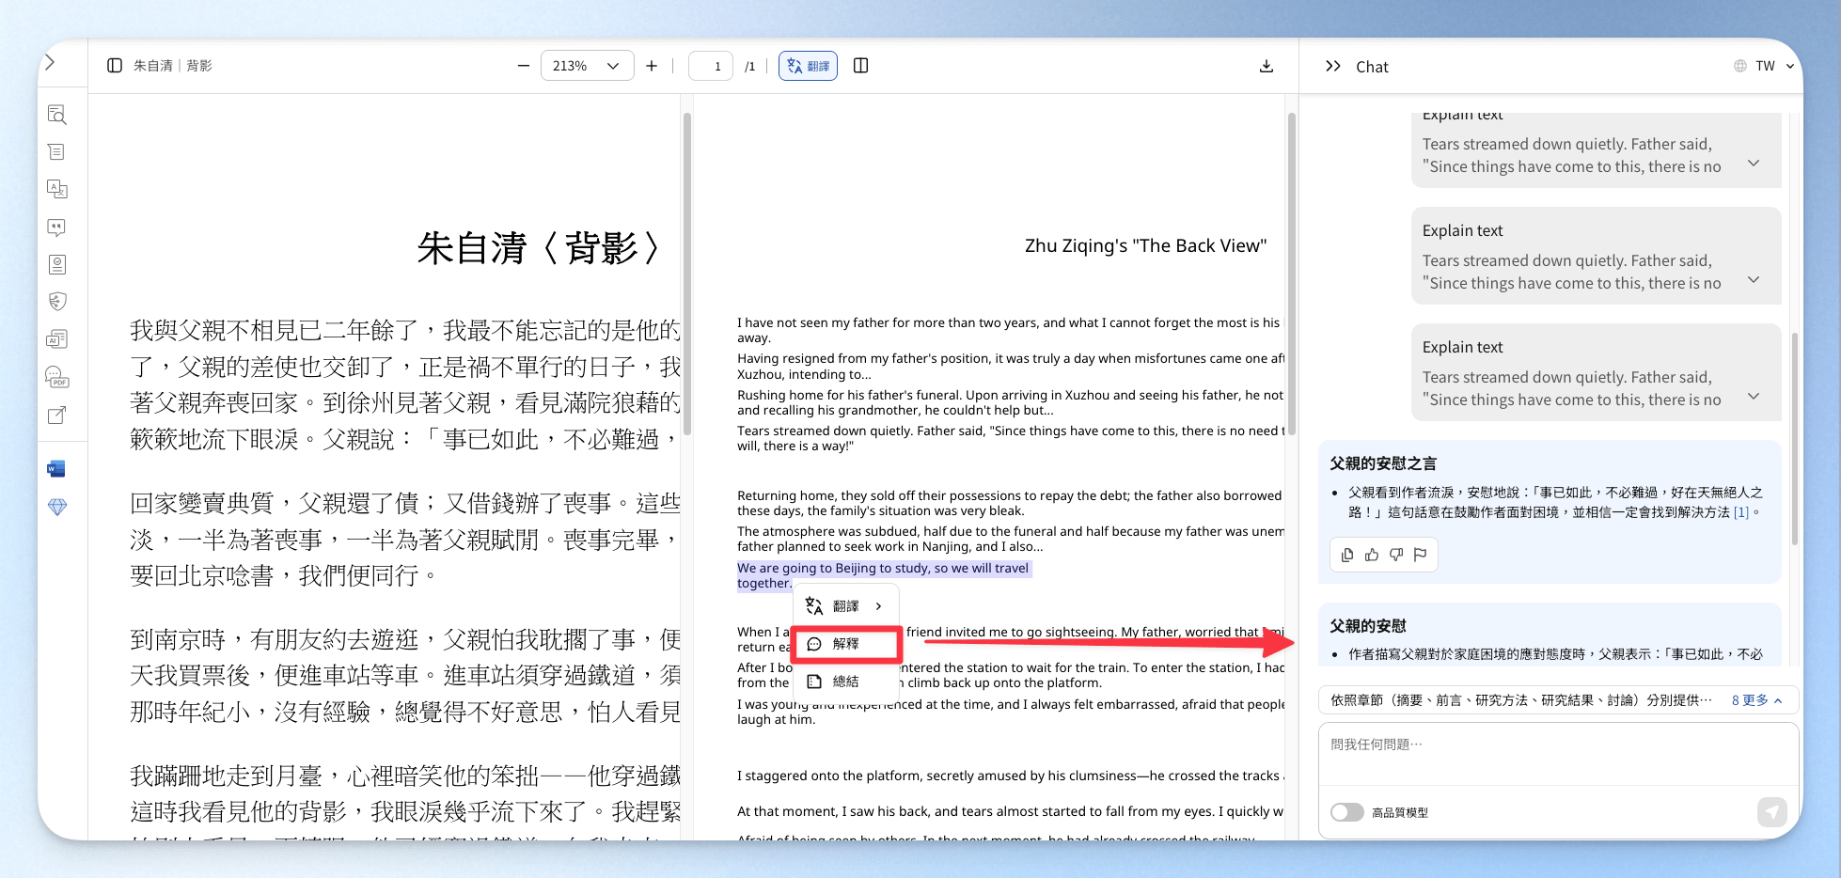Image resolution: width=1841 pixels, height=878 pixels.
Task: Expand the third Explain text card chevron
Action: [x=1754, y=397]
